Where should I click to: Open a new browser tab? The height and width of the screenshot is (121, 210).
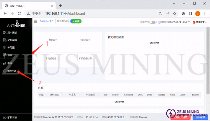coord(60,6)
